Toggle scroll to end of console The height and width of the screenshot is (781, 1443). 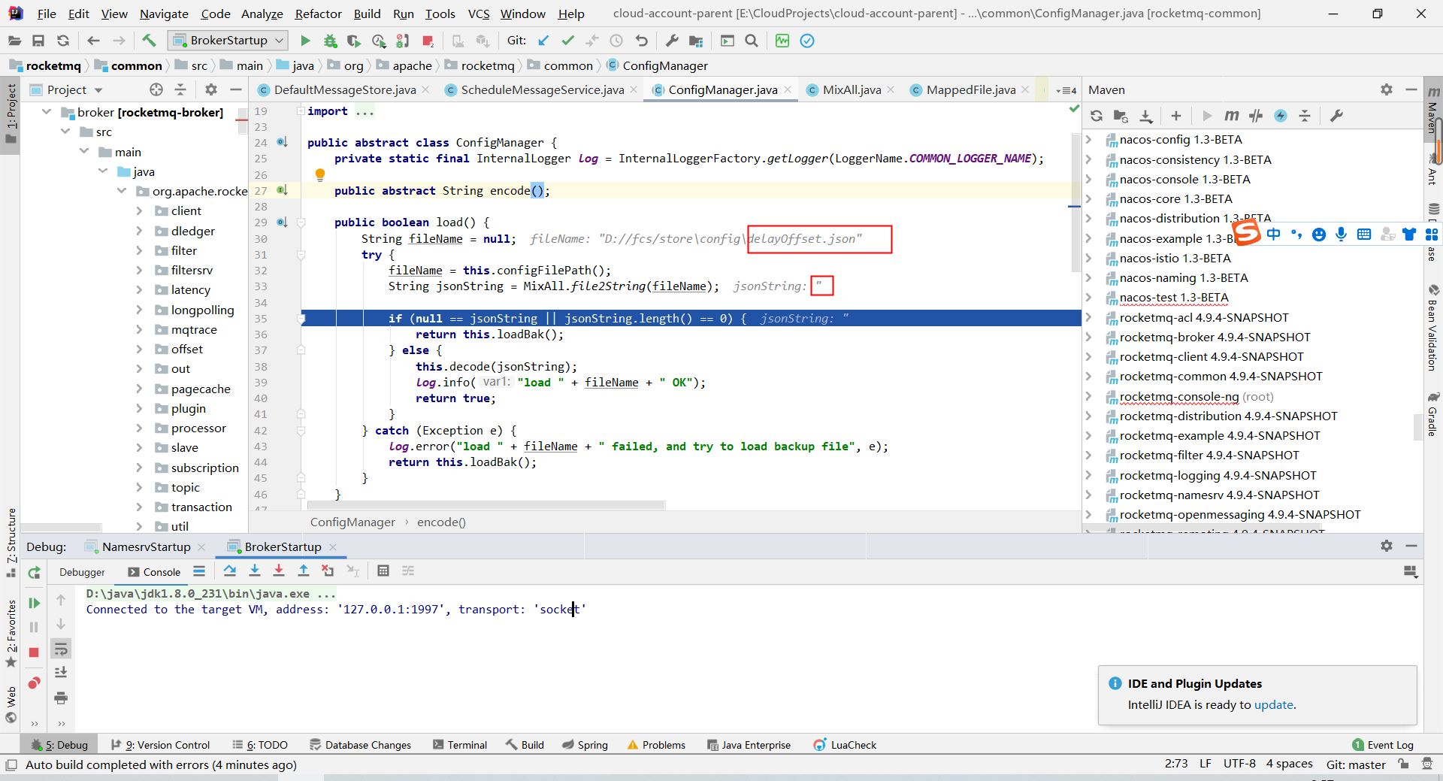pyautogui.click(x=61, y=672)
